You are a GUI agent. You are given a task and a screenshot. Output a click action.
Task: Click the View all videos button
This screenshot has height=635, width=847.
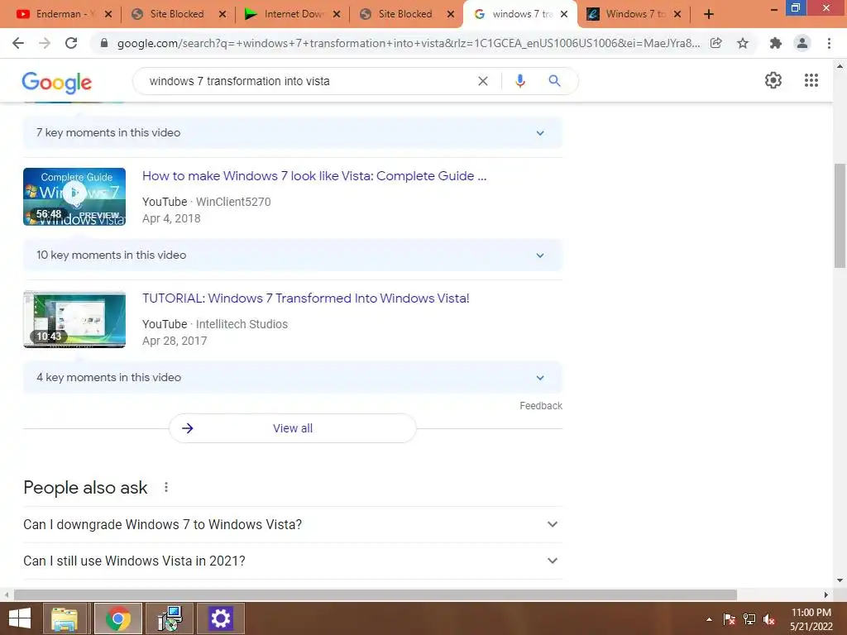point(292,428)
